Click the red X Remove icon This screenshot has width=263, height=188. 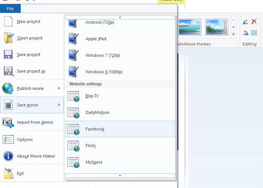254,21
